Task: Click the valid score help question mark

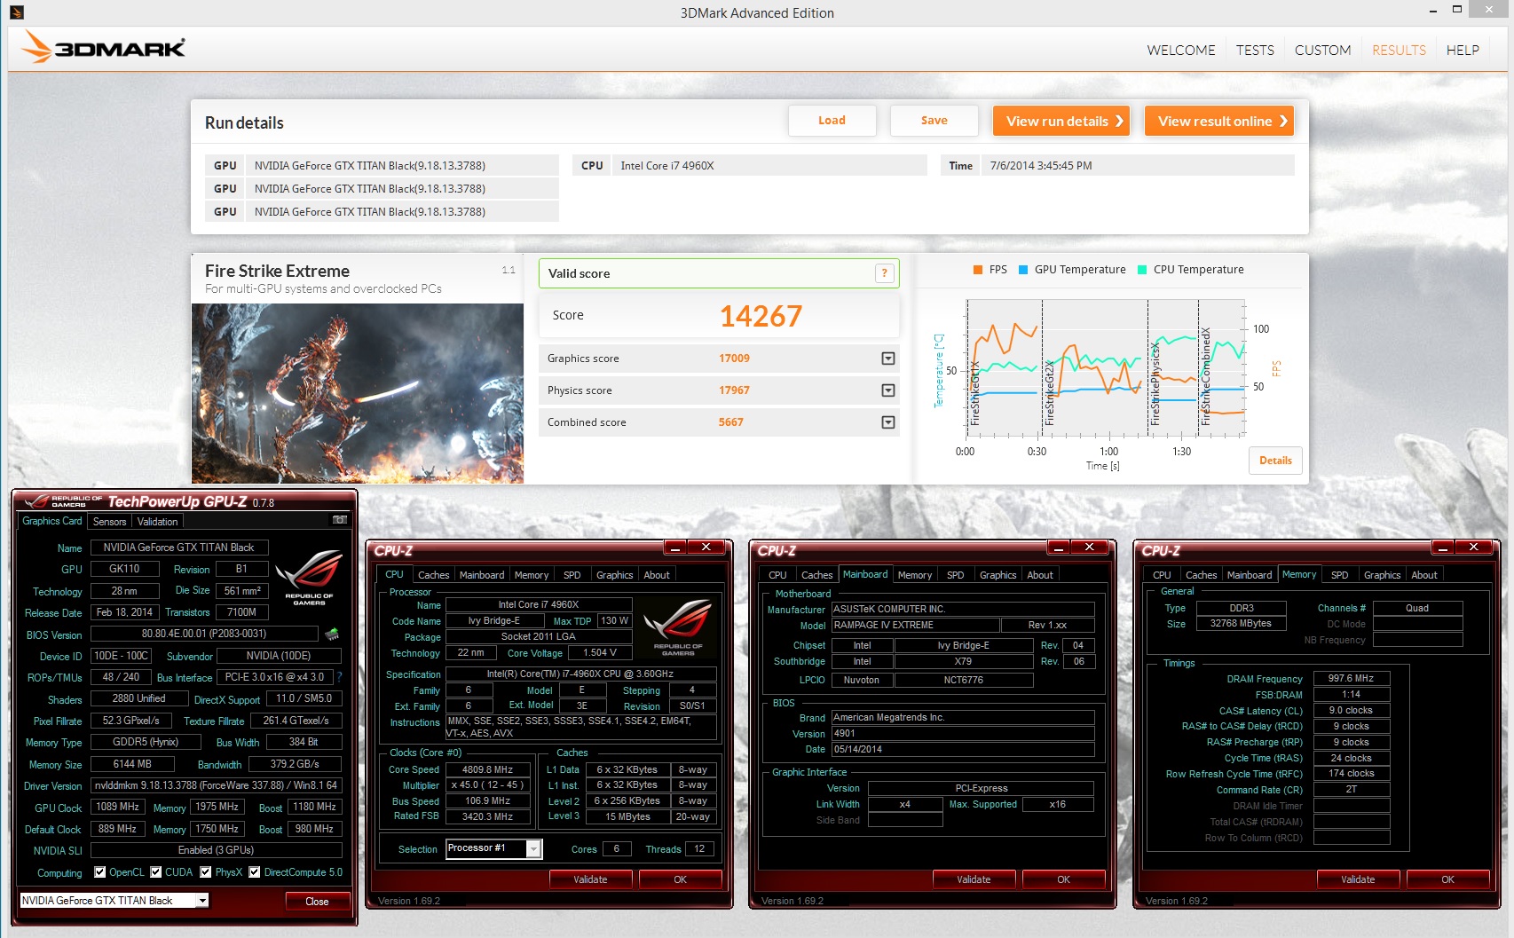Action: pos(884,273)
